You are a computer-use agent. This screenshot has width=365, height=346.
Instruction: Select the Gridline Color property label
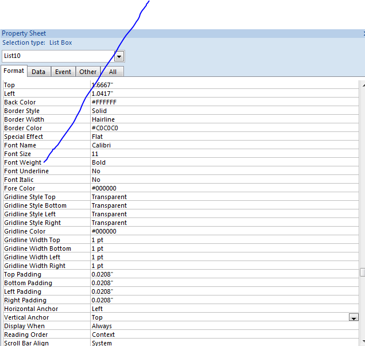(x=25, y=231)
